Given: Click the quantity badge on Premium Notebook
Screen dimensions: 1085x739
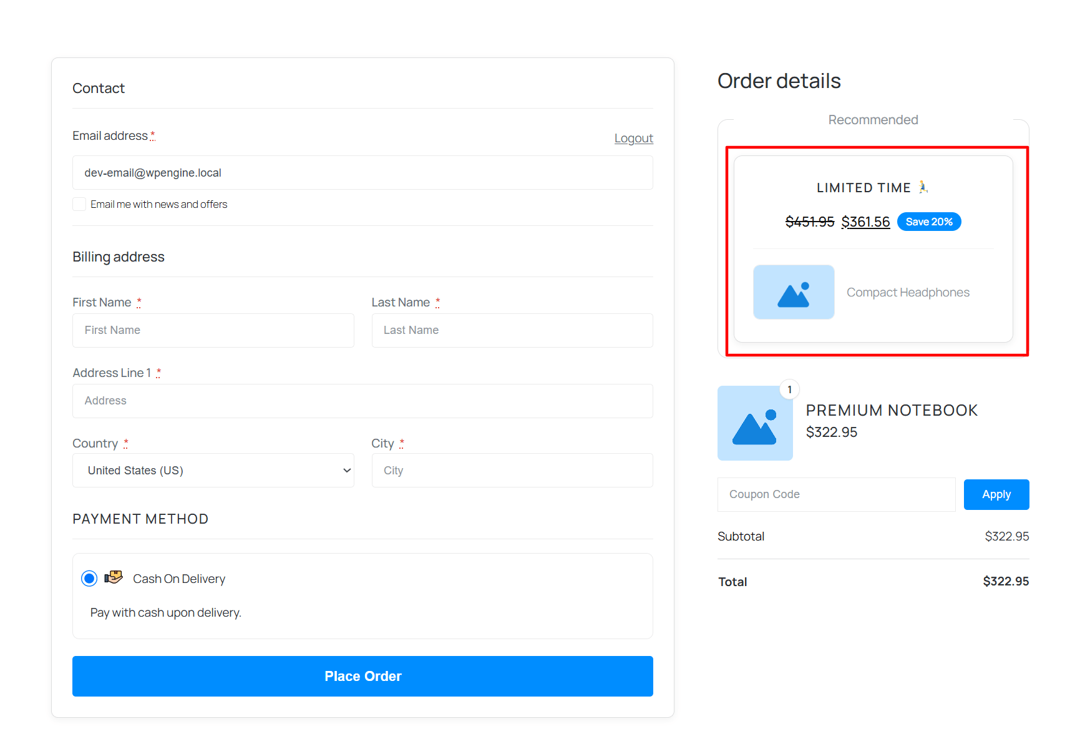Looking at the screenshot, I should coord(789,389).
